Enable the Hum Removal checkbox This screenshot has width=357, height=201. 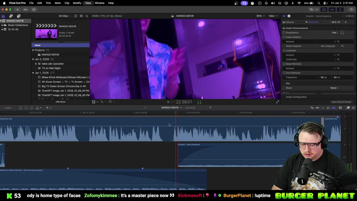(x=284, y=73)
